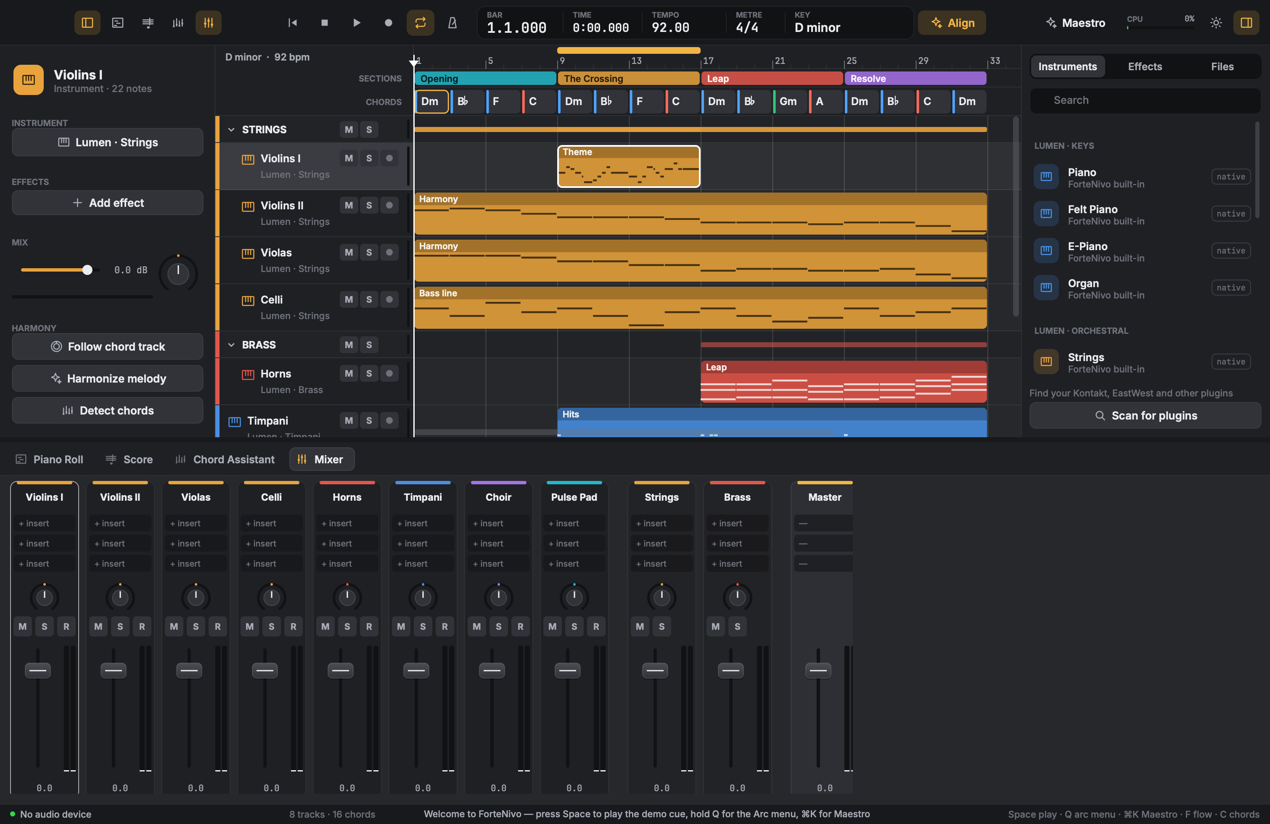Solo the Violas track

pyautogui.click(x=369, y=252)
